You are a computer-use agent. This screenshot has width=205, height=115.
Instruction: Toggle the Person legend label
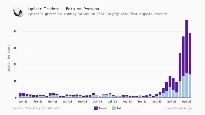point(103,108)
